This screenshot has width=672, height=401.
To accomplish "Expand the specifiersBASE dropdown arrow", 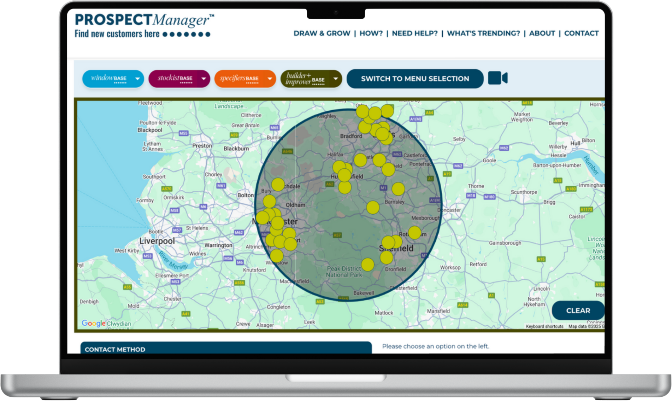I will (x=270, y=79).
